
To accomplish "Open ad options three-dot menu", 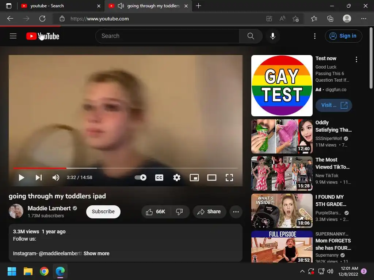I will coord(356,59).
